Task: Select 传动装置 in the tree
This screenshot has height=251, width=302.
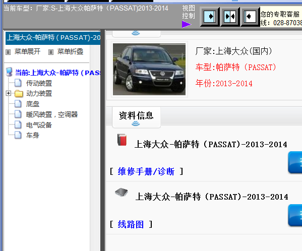Action: (39, 83)
